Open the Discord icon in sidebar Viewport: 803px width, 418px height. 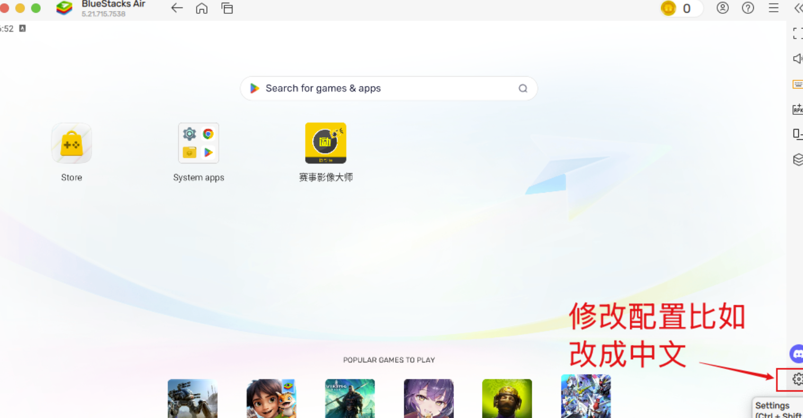[x=797, y=353]
